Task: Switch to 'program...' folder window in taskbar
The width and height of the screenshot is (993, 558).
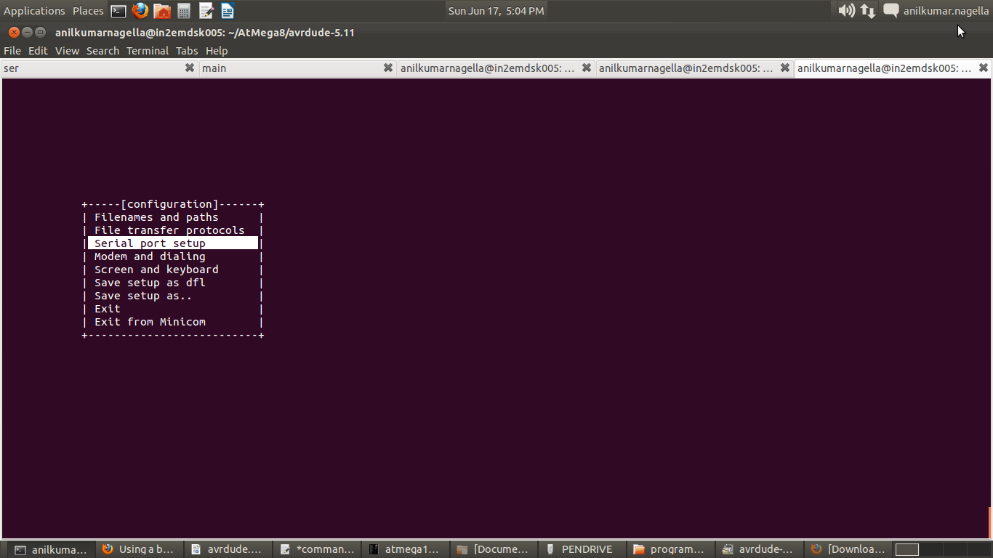Action: [670, 549]
